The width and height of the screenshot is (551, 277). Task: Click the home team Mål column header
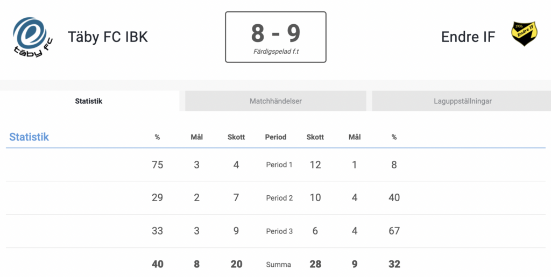tap(197, 137)
